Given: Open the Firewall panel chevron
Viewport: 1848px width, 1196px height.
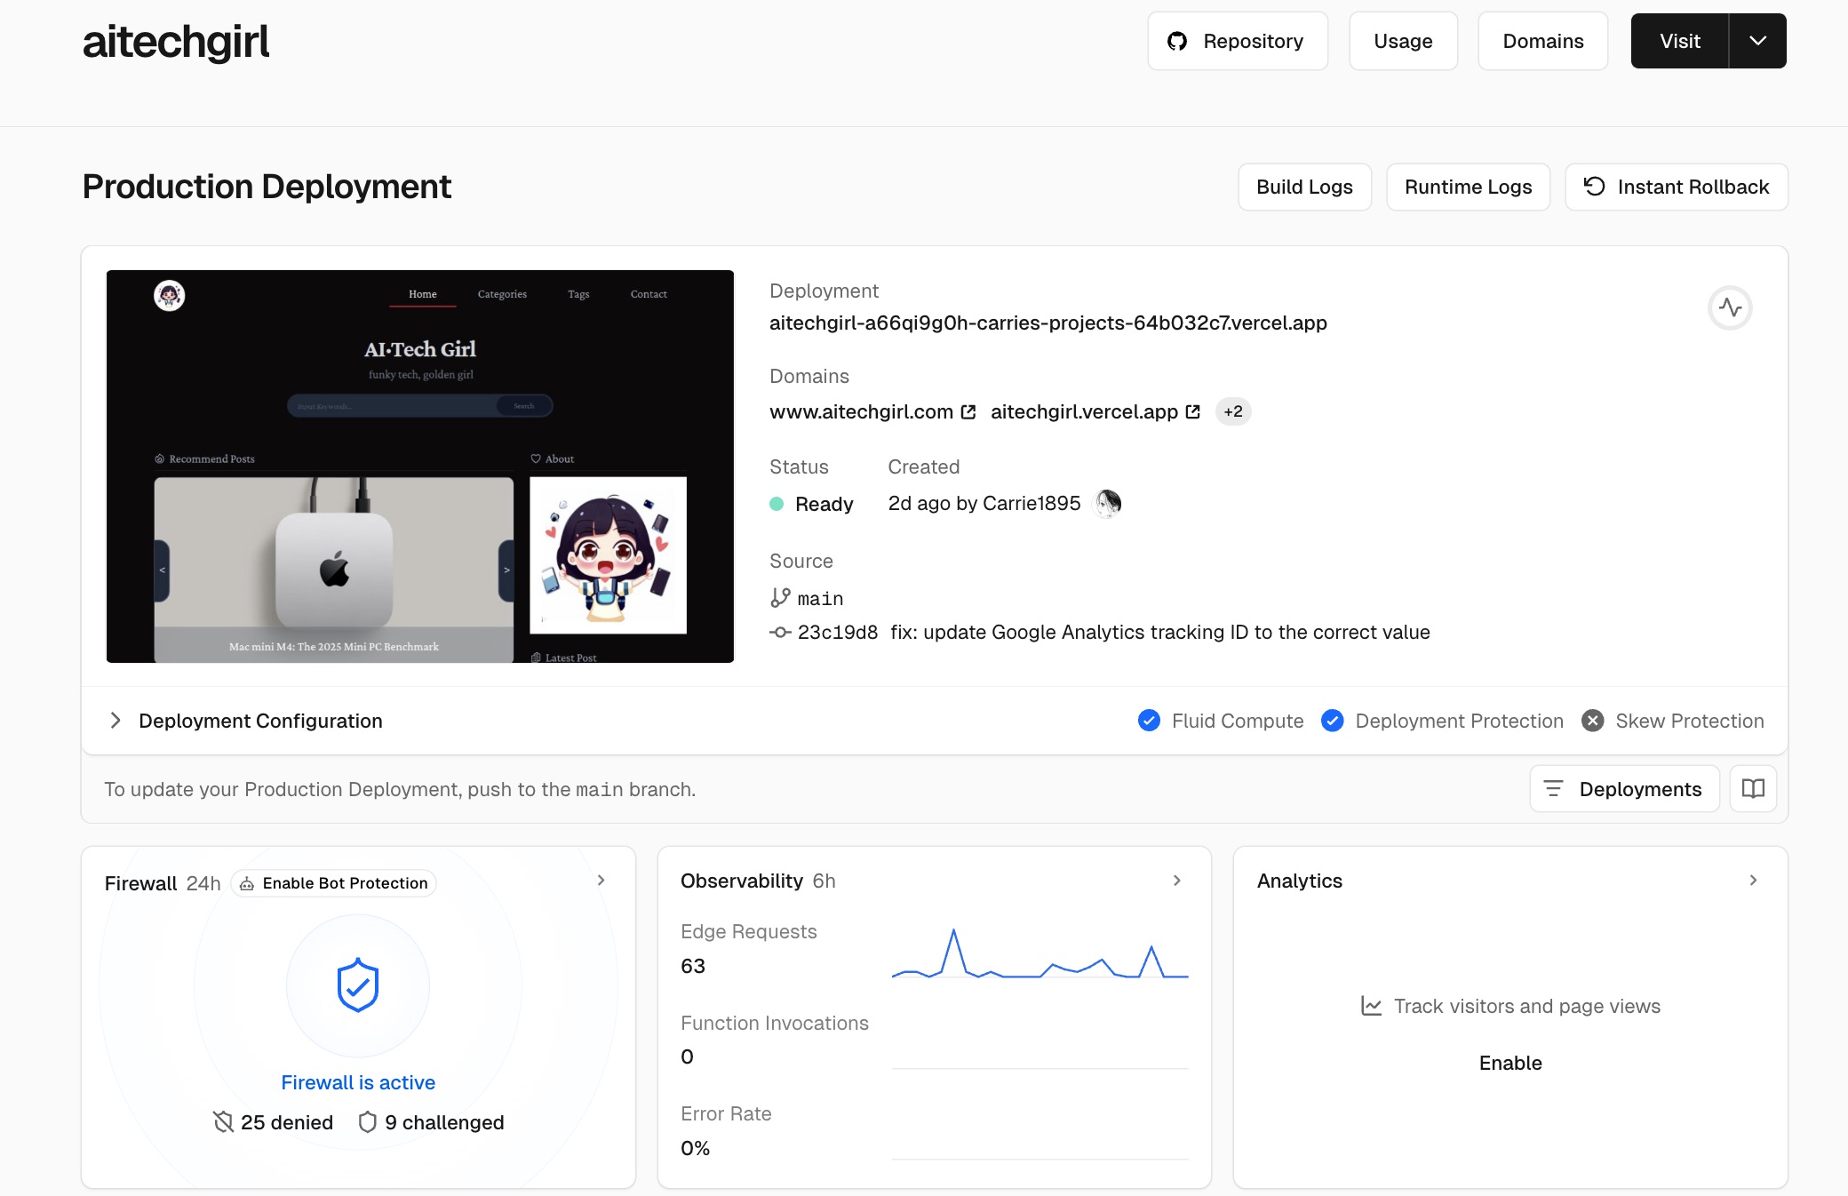Looking at the screenshot, I should point(601,881).
